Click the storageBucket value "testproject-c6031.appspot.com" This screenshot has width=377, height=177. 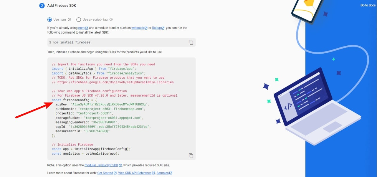pos(113,118)
